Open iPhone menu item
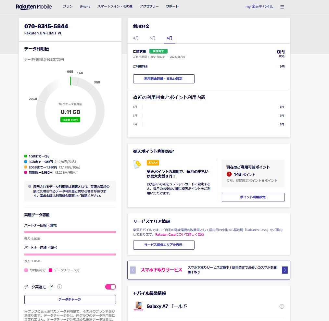Screen dimensions: 329x321 point(85,6)
